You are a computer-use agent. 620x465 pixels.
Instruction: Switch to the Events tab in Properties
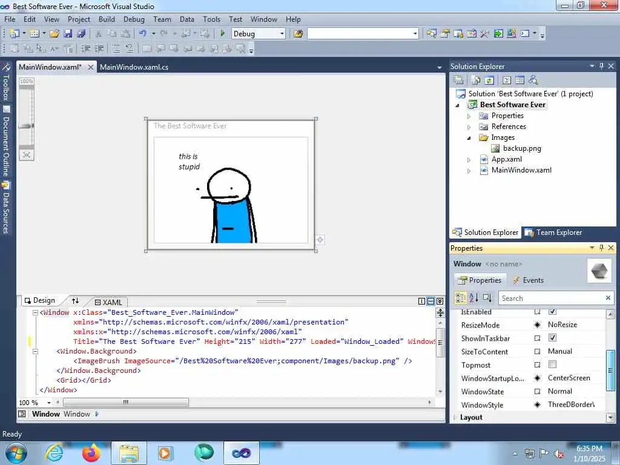[x=528, y=280]
